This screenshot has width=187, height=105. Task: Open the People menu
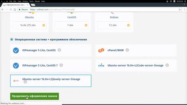(37, 1)
